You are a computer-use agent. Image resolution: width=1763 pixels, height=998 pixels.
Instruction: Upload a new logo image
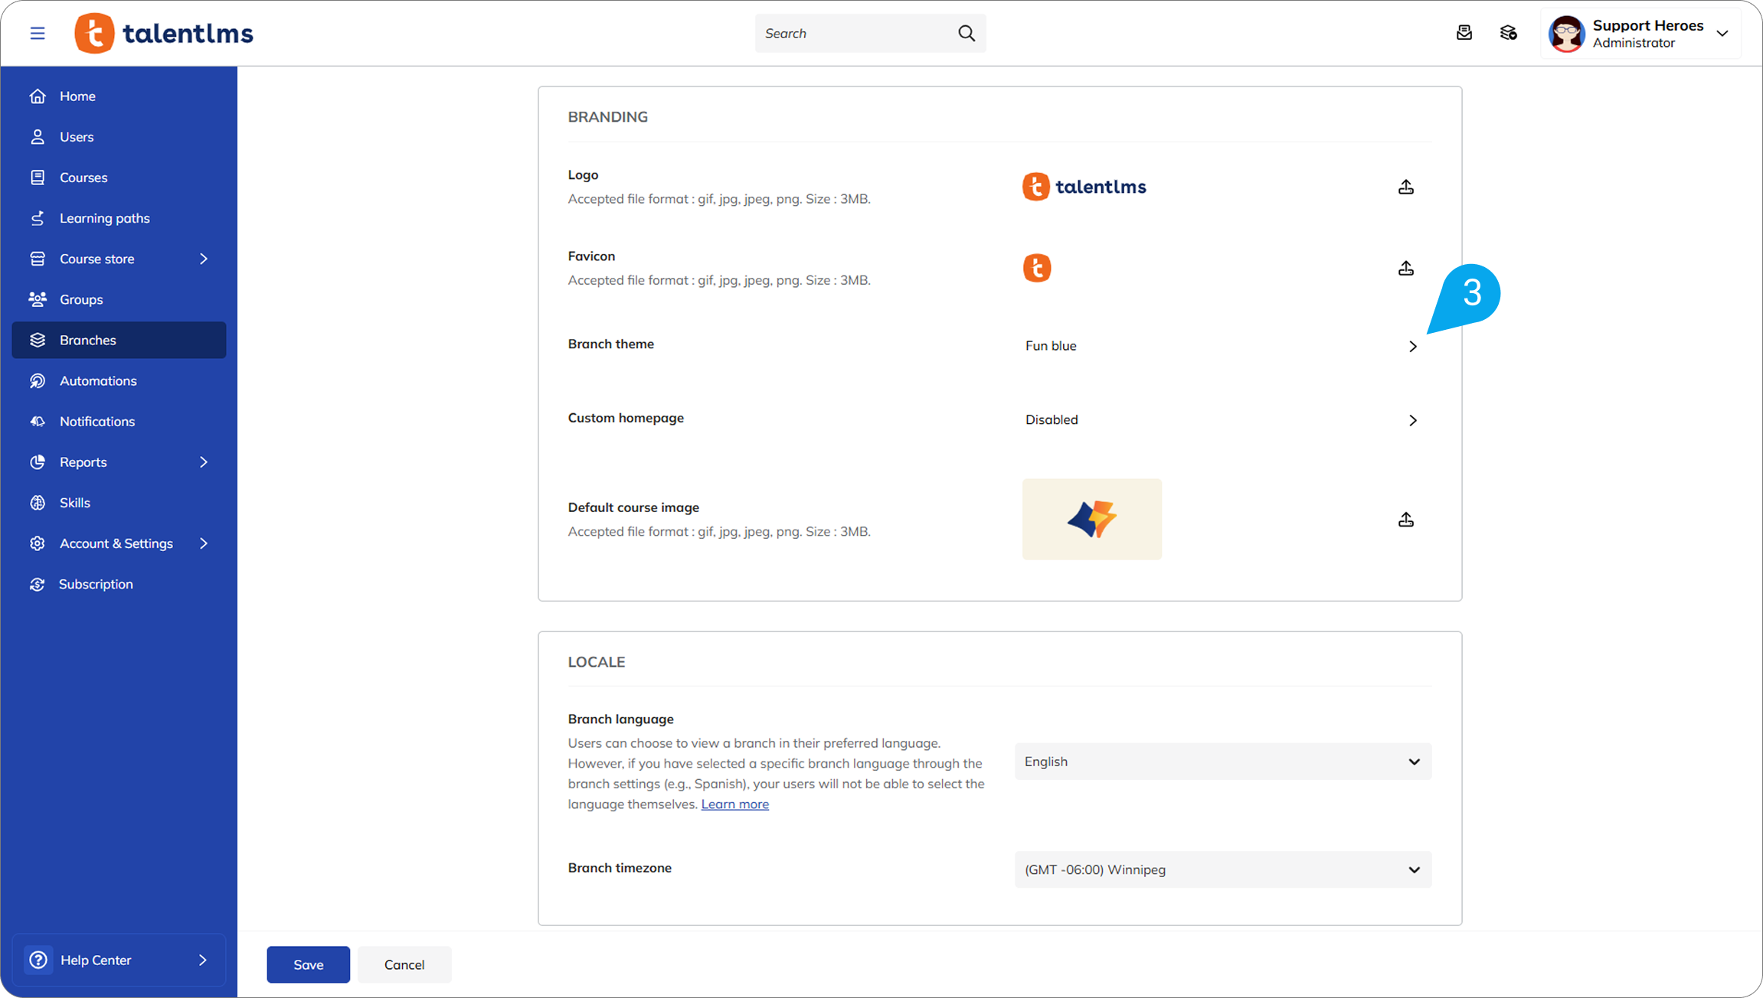click(x=1405, y=187)
